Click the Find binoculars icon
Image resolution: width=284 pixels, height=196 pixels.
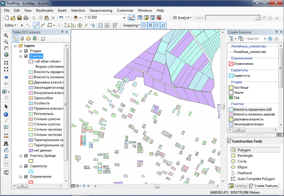coord(6,143)
